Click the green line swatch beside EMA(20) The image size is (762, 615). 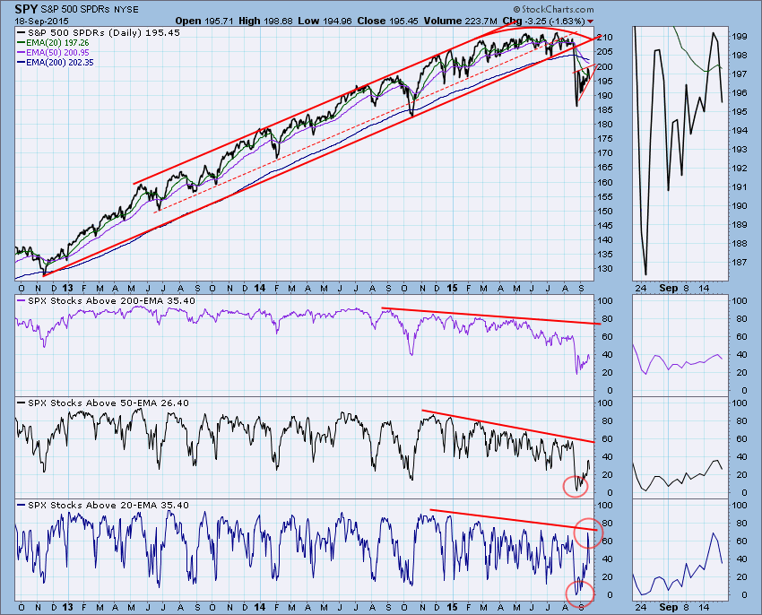[21, 43]
